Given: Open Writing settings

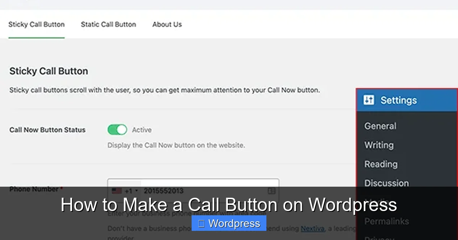Looking at the screenshot, I should 379,145.
